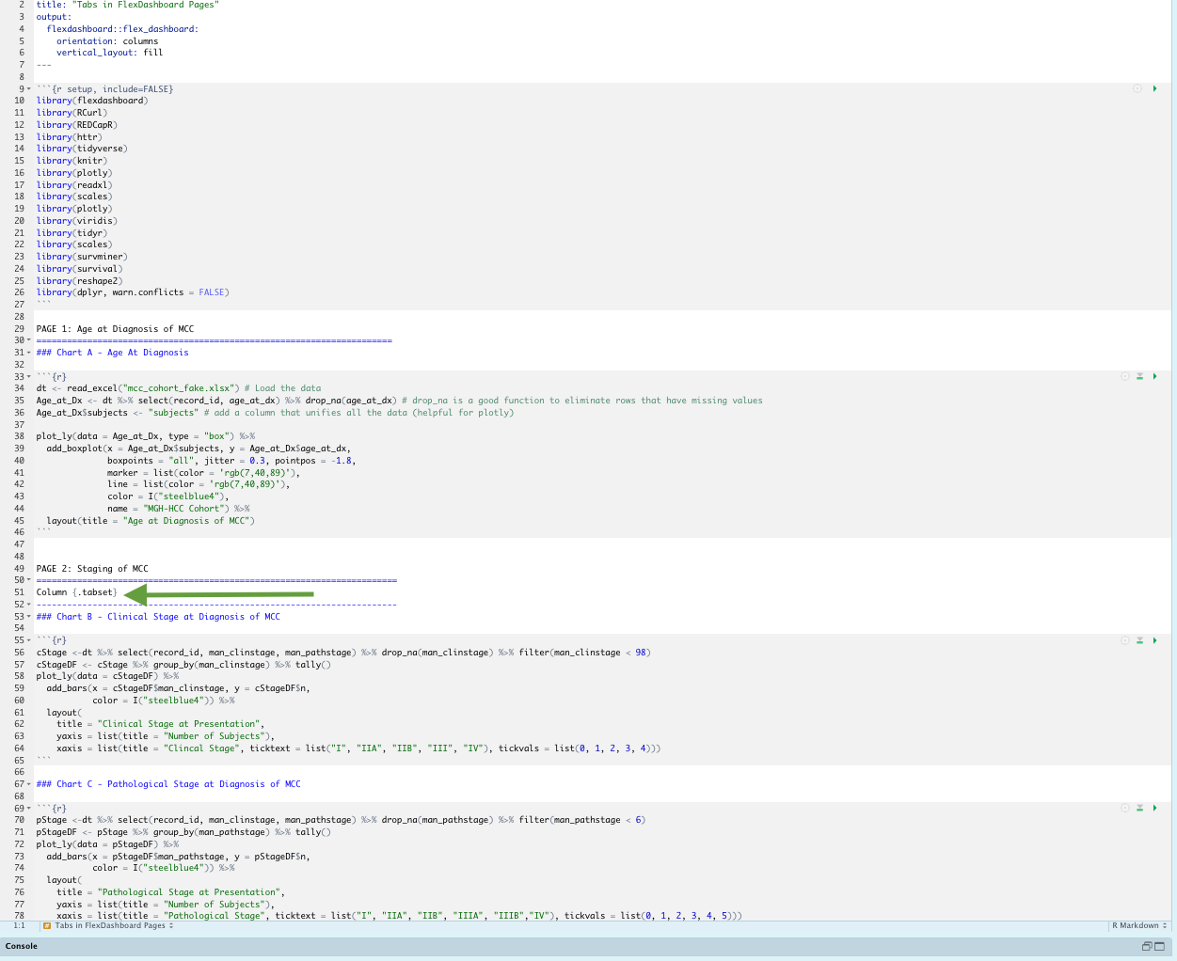Fold the code chunk starting at line 55

click(x=29, y=640)
